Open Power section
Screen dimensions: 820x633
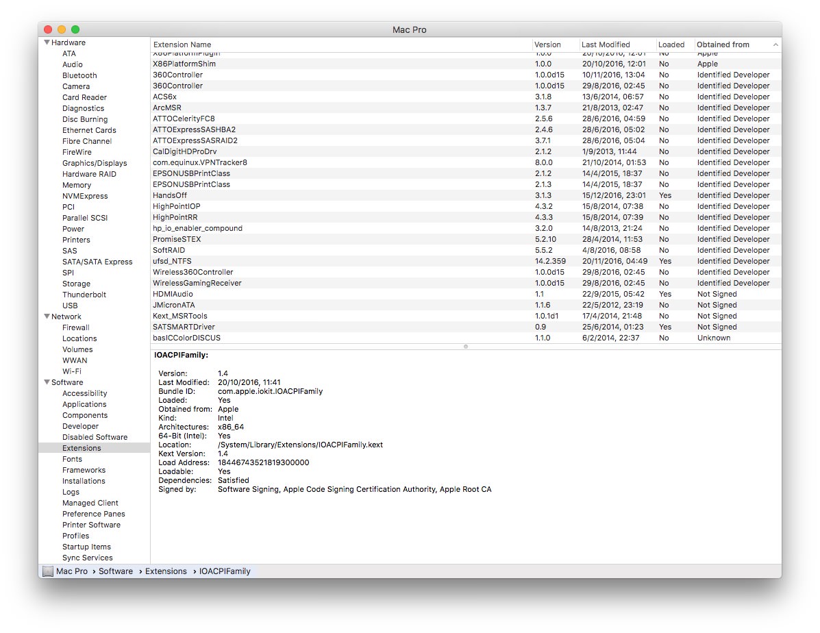73,229
